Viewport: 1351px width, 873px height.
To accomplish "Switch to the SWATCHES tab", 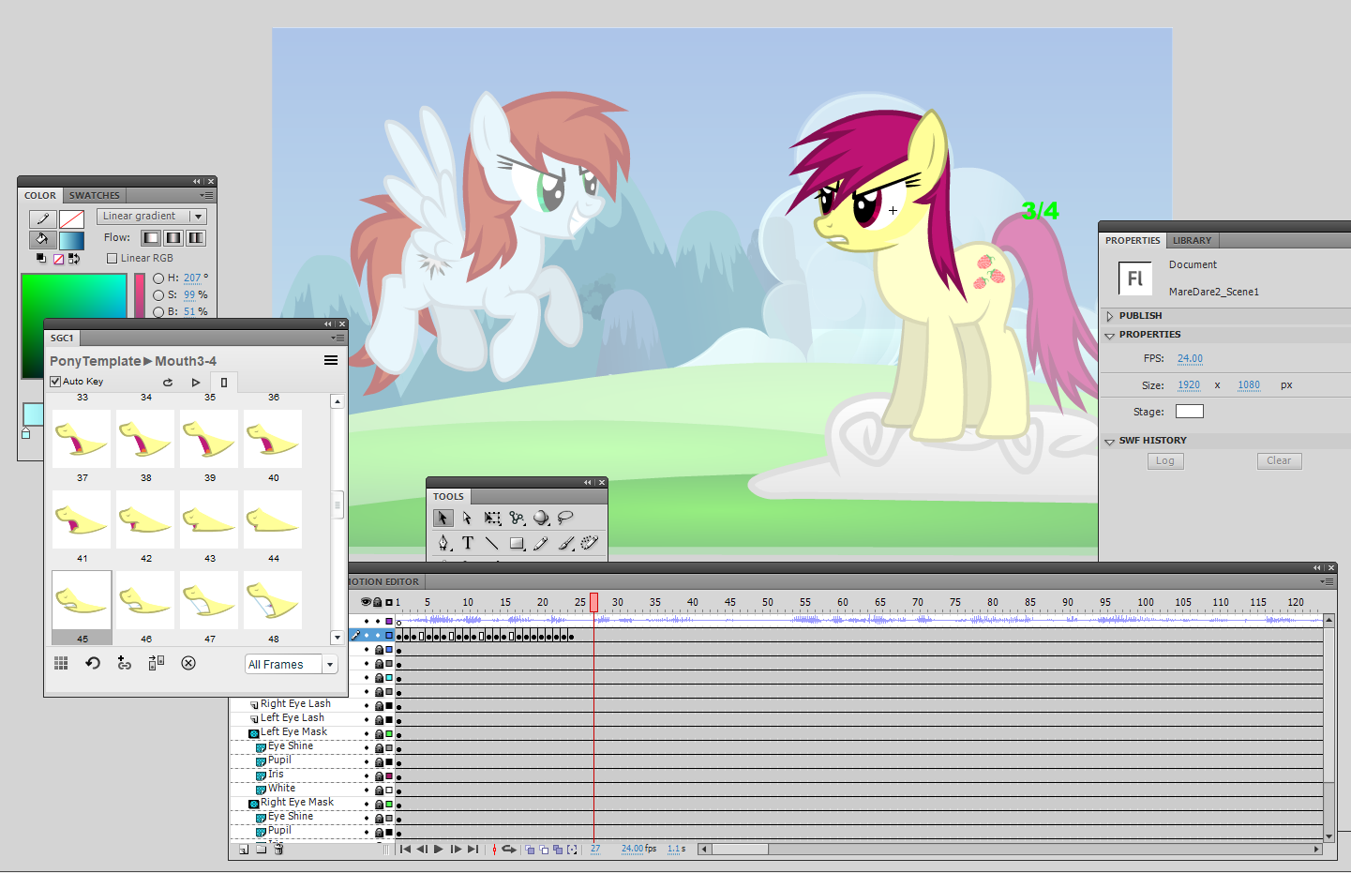I will point(95,196).
